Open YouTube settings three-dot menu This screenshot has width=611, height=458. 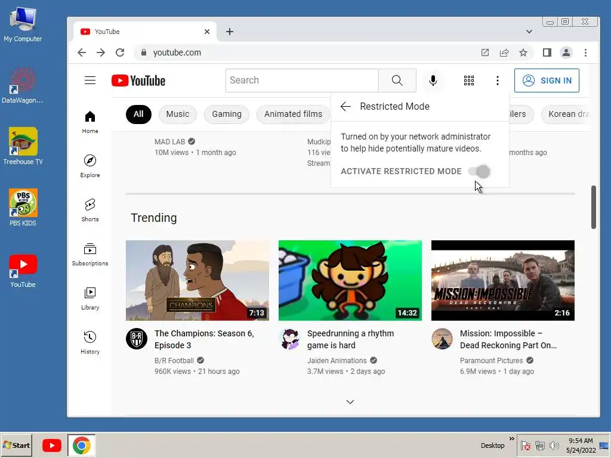497,81
